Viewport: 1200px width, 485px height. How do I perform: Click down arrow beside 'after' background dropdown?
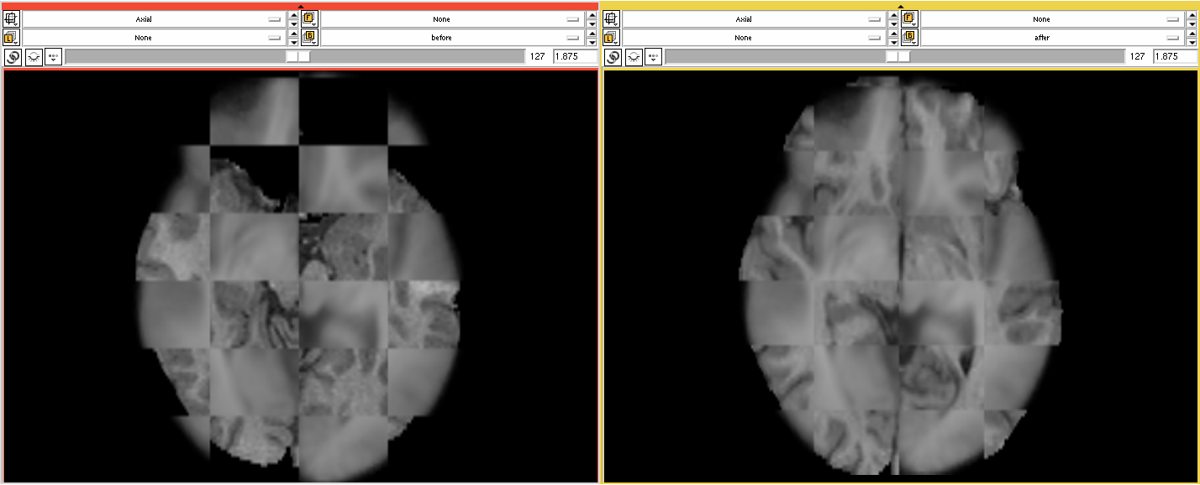1192,42
